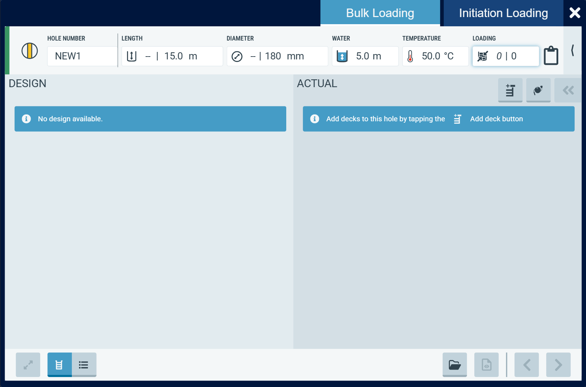
Task: Click the DESIGN panel heading
Action: 27,83
